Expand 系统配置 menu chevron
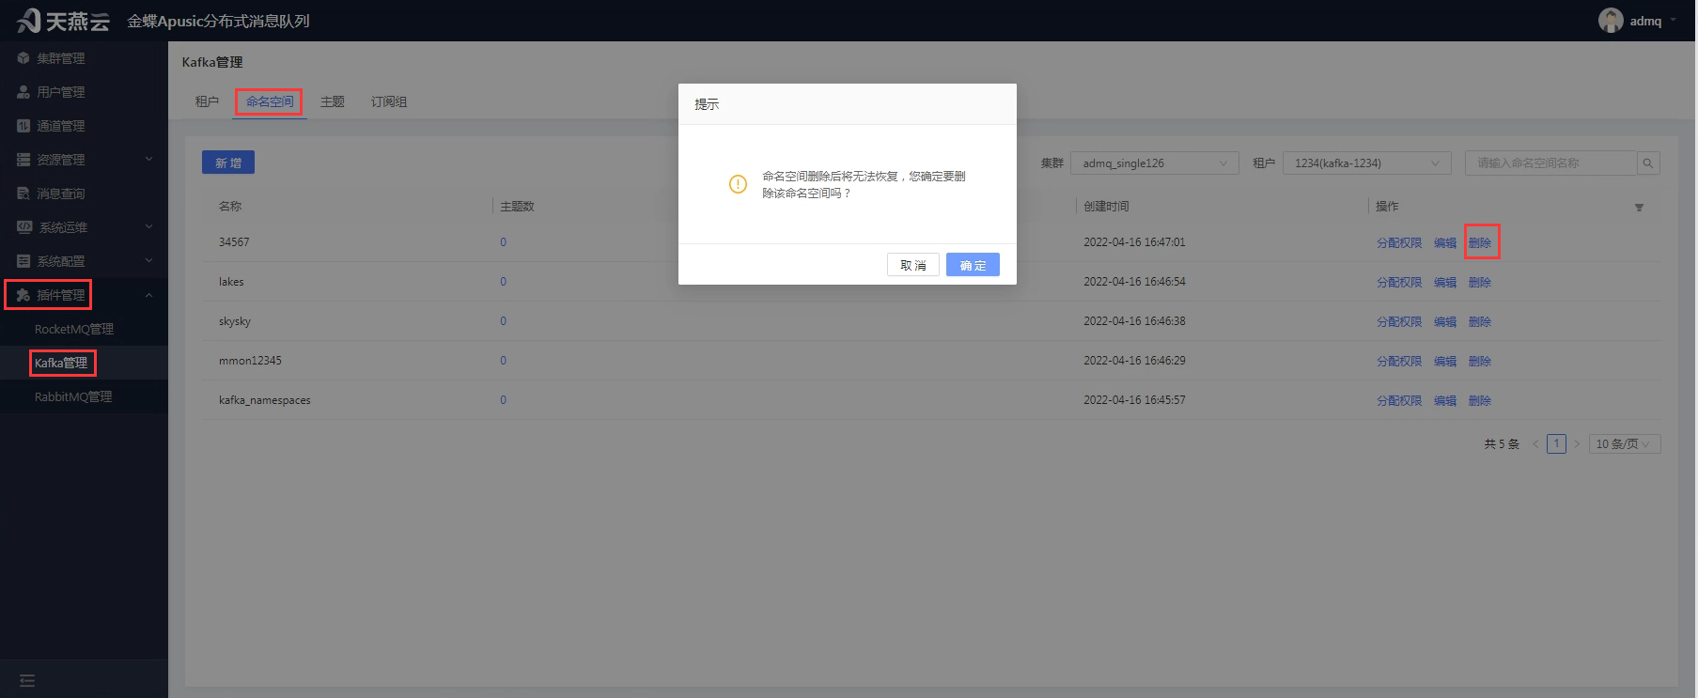The image size is (1698, 698). pos(148,261)
